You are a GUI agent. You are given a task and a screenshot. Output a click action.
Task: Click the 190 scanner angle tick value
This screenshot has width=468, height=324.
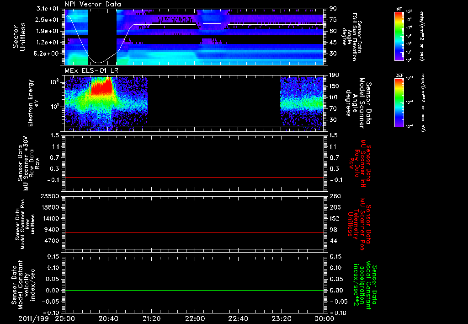pos(334,75)
